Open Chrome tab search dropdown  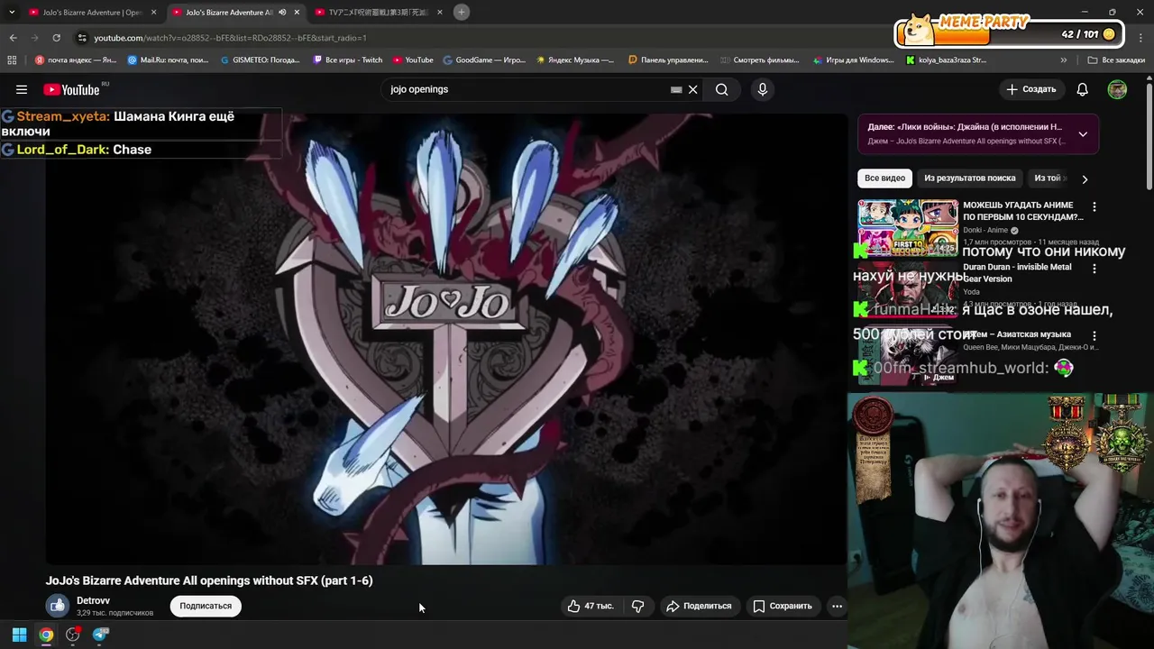(12, 12)
